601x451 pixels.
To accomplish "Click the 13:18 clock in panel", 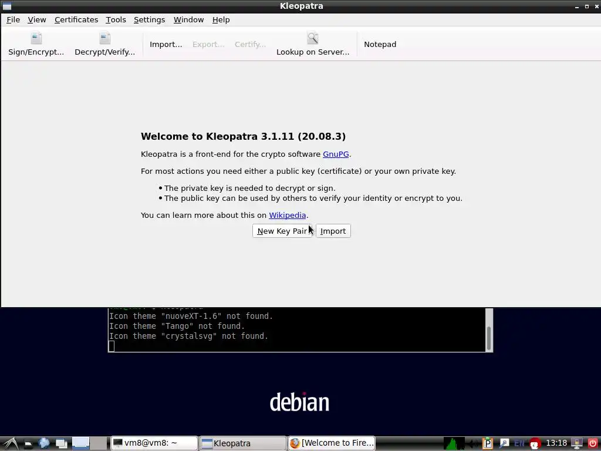I will click(556, 443).
